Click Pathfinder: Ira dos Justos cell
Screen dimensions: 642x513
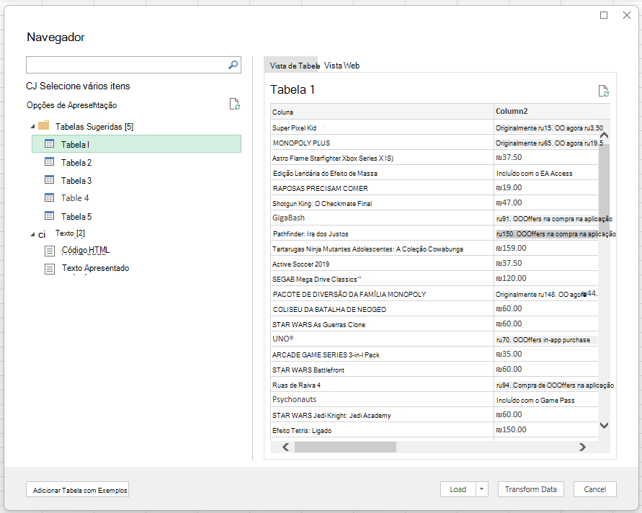tap(382, 233)
